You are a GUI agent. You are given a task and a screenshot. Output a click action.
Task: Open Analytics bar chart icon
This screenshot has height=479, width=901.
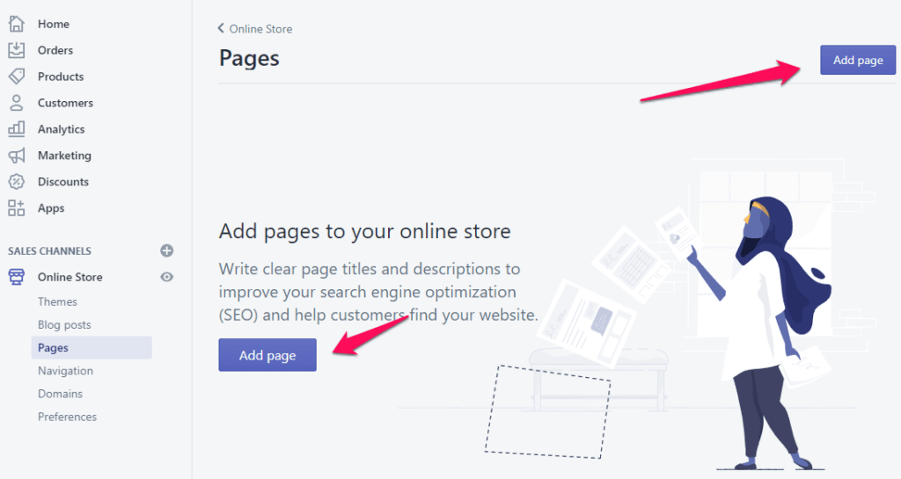pos(16,129)
